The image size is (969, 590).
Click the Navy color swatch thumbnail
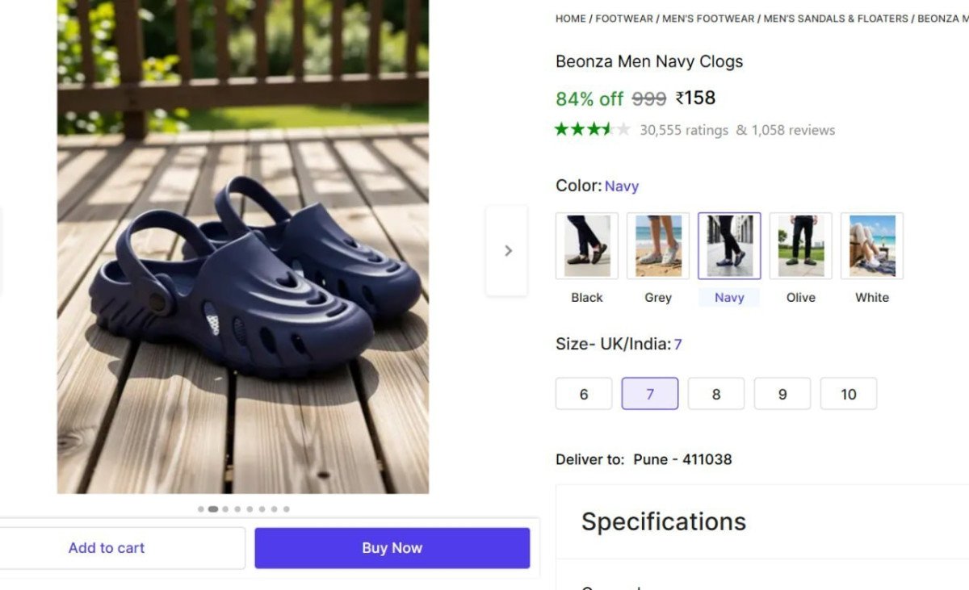729,245
